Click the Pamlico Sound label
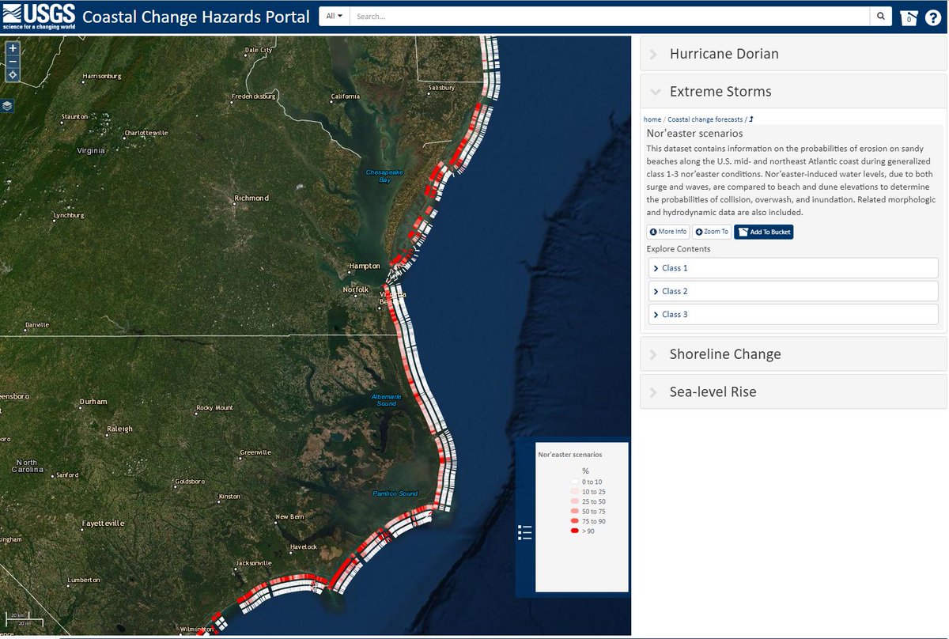The image size is (949, 639). [x=395, y=493]
